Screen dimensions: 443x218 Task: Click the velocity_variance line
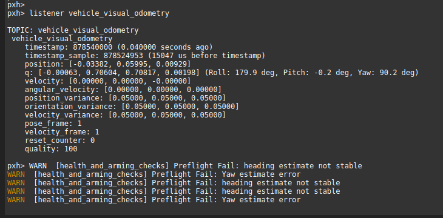[x=125, y=115]
